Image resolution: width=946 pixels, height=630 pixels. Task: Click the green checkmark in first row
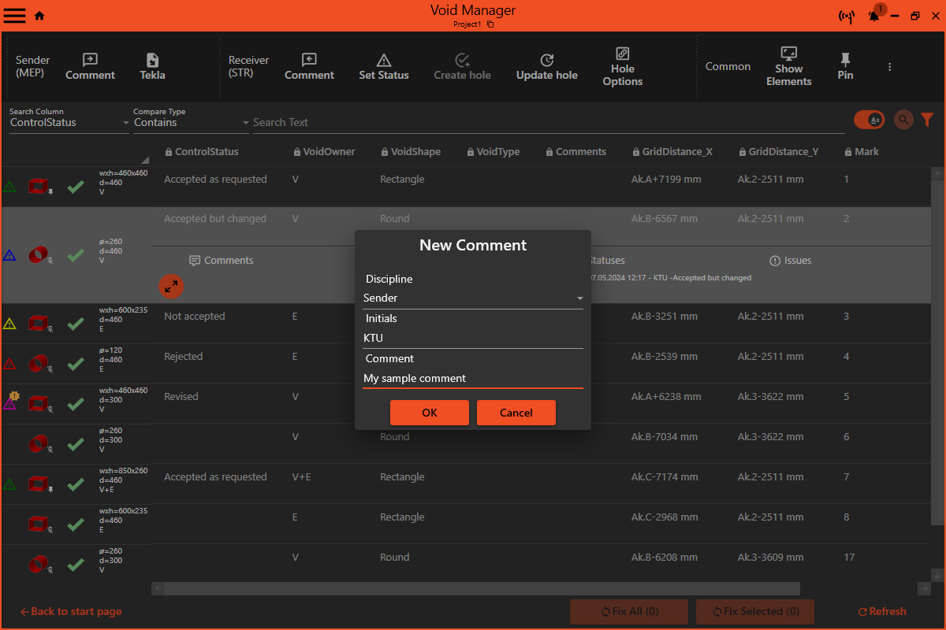pyautogui.click(x=76, y=187)
